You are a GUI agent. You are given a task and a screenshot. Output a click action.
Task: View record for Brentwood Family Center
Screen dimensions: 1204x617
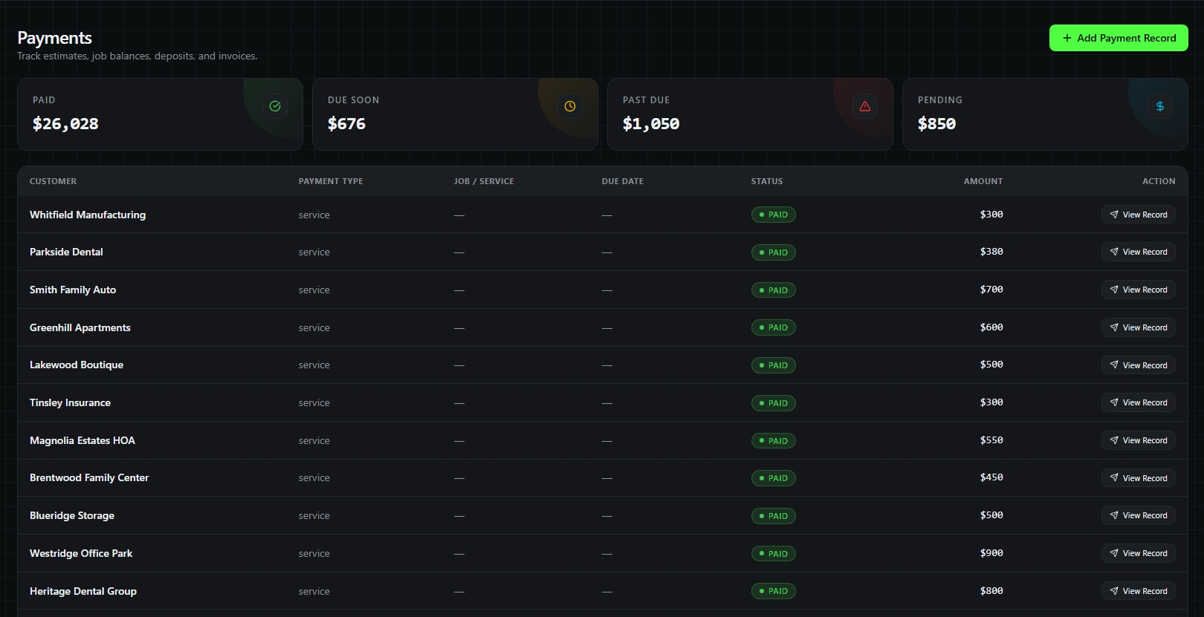[1138, 478]
